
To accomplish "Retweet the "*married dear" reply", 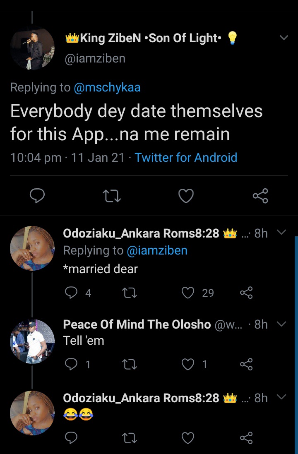I will pyautogui.click(x=130, y=293).
